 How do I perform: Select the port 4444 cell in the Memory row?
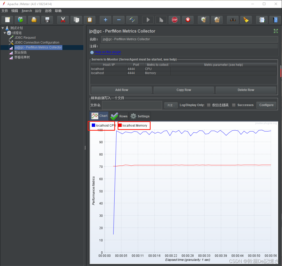pyautogui.click(x=136, y=73)
